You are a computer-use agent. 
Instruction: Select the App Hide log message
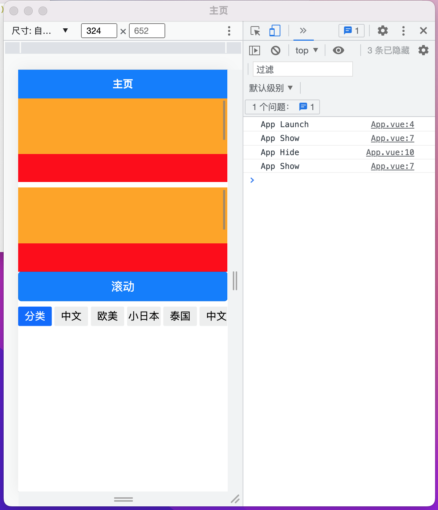coord(280,153)
